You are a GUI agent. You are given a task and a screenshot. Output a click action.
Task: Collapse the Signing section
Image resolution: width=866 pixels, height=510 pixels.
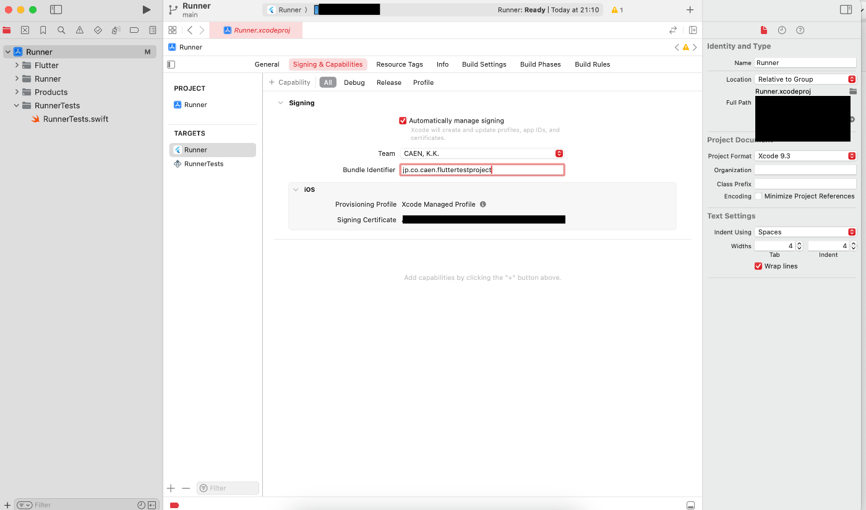280,103
